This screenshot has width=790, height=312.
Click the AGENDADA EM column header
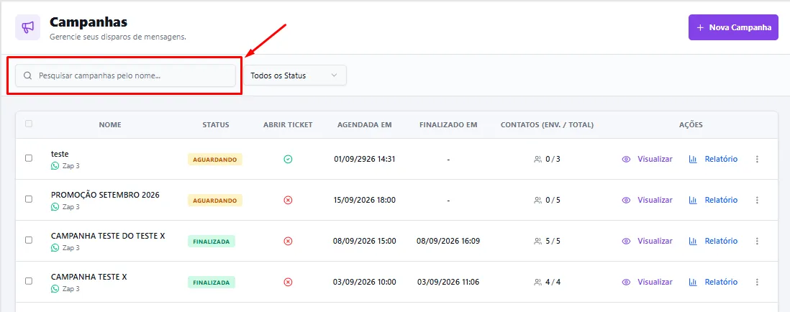pos(364,125)
